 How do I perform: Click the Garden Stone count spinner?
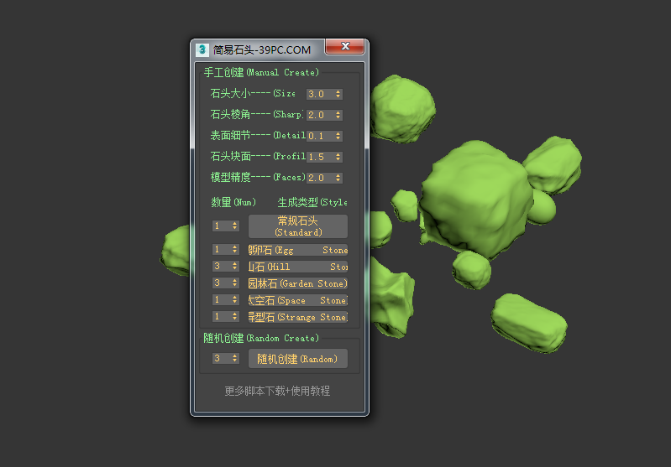tap(235, 283)
